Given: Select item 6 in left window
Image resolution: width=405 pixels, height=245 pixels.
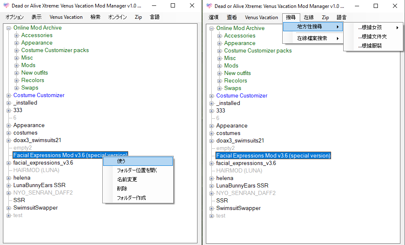Looking at the screenshot, I should pos(15,117).
